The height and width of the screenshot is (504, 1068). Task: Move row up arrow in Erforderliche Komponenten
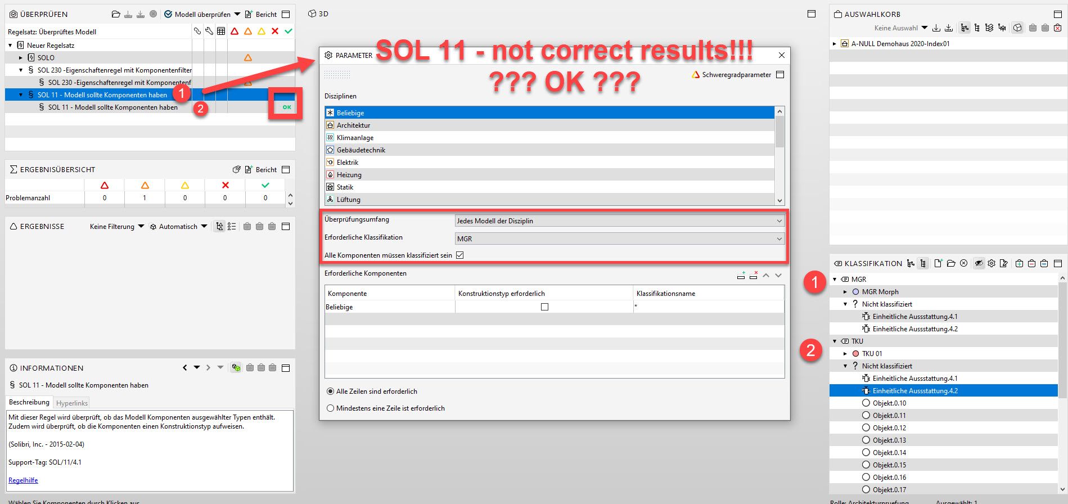tap(766, 275)
